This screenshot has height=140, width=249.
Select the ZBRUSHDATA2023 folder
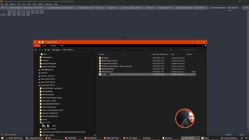[108, 69]
